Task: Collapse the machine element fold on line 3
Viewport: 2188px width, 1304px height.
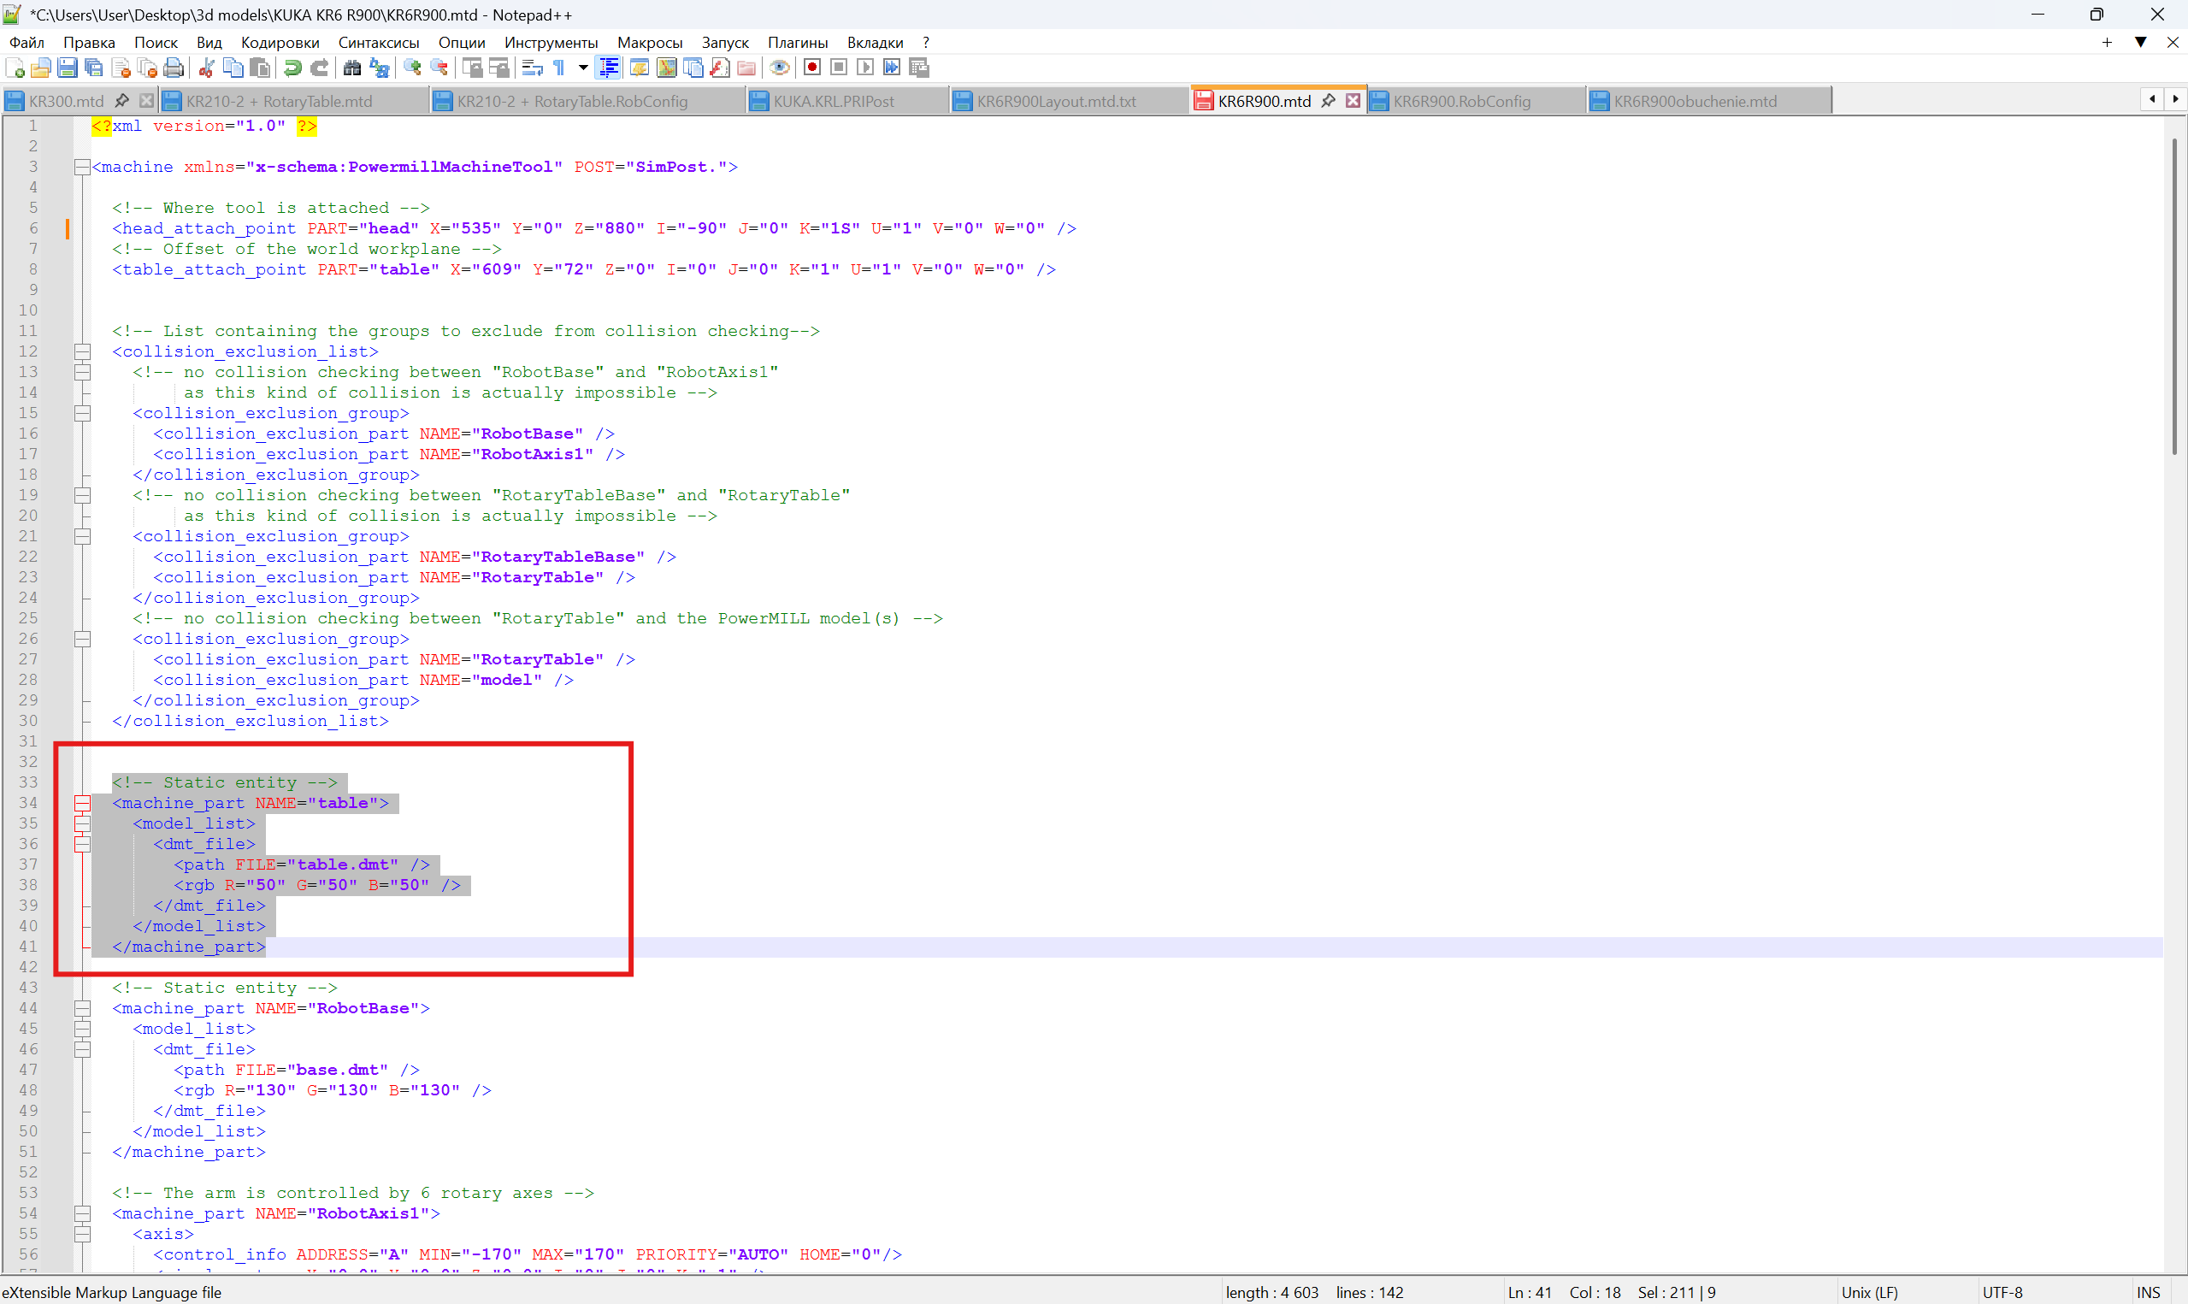Action: click(x=82, y=167)
